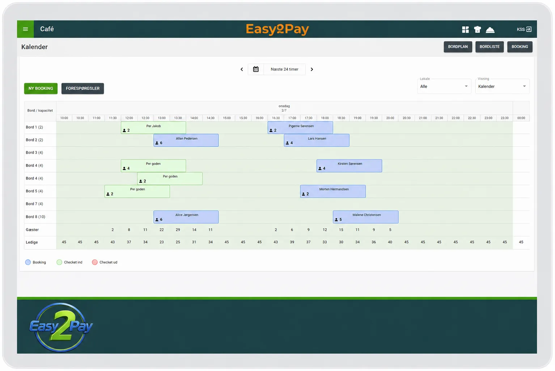Go to the previous time period arrow

point(242,69)
